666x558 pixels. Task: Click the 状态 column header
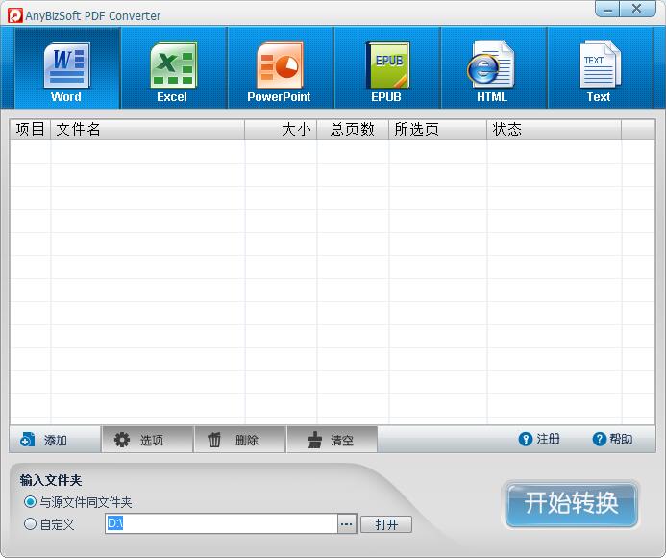click(555, 129)
